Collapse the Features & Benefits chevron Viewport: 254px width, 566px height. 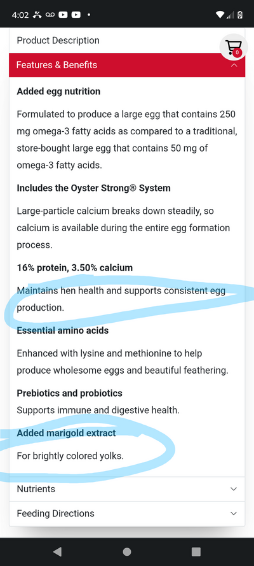tap(234, 66)
